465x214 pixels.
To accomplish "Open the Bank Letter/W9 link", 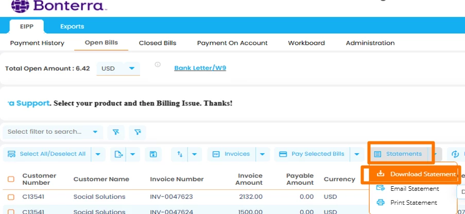I will tap(200, 68).
